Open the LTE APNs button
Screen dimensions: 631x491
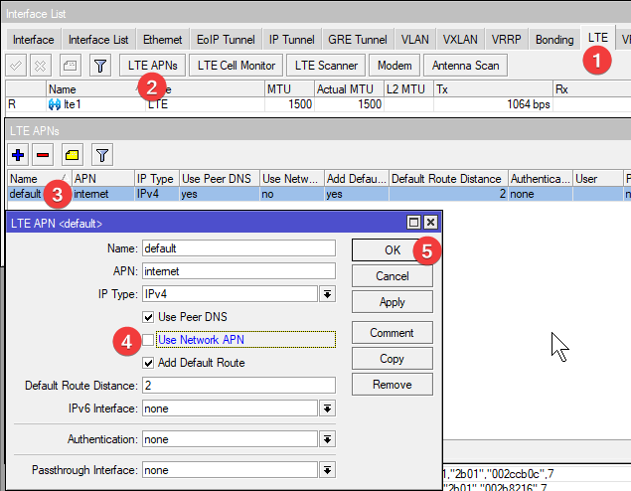(152, 66)
